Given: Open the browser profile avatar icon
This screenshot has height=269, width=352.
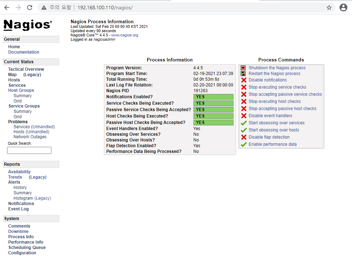Looking at the screenshot, I should click(343, 8).
